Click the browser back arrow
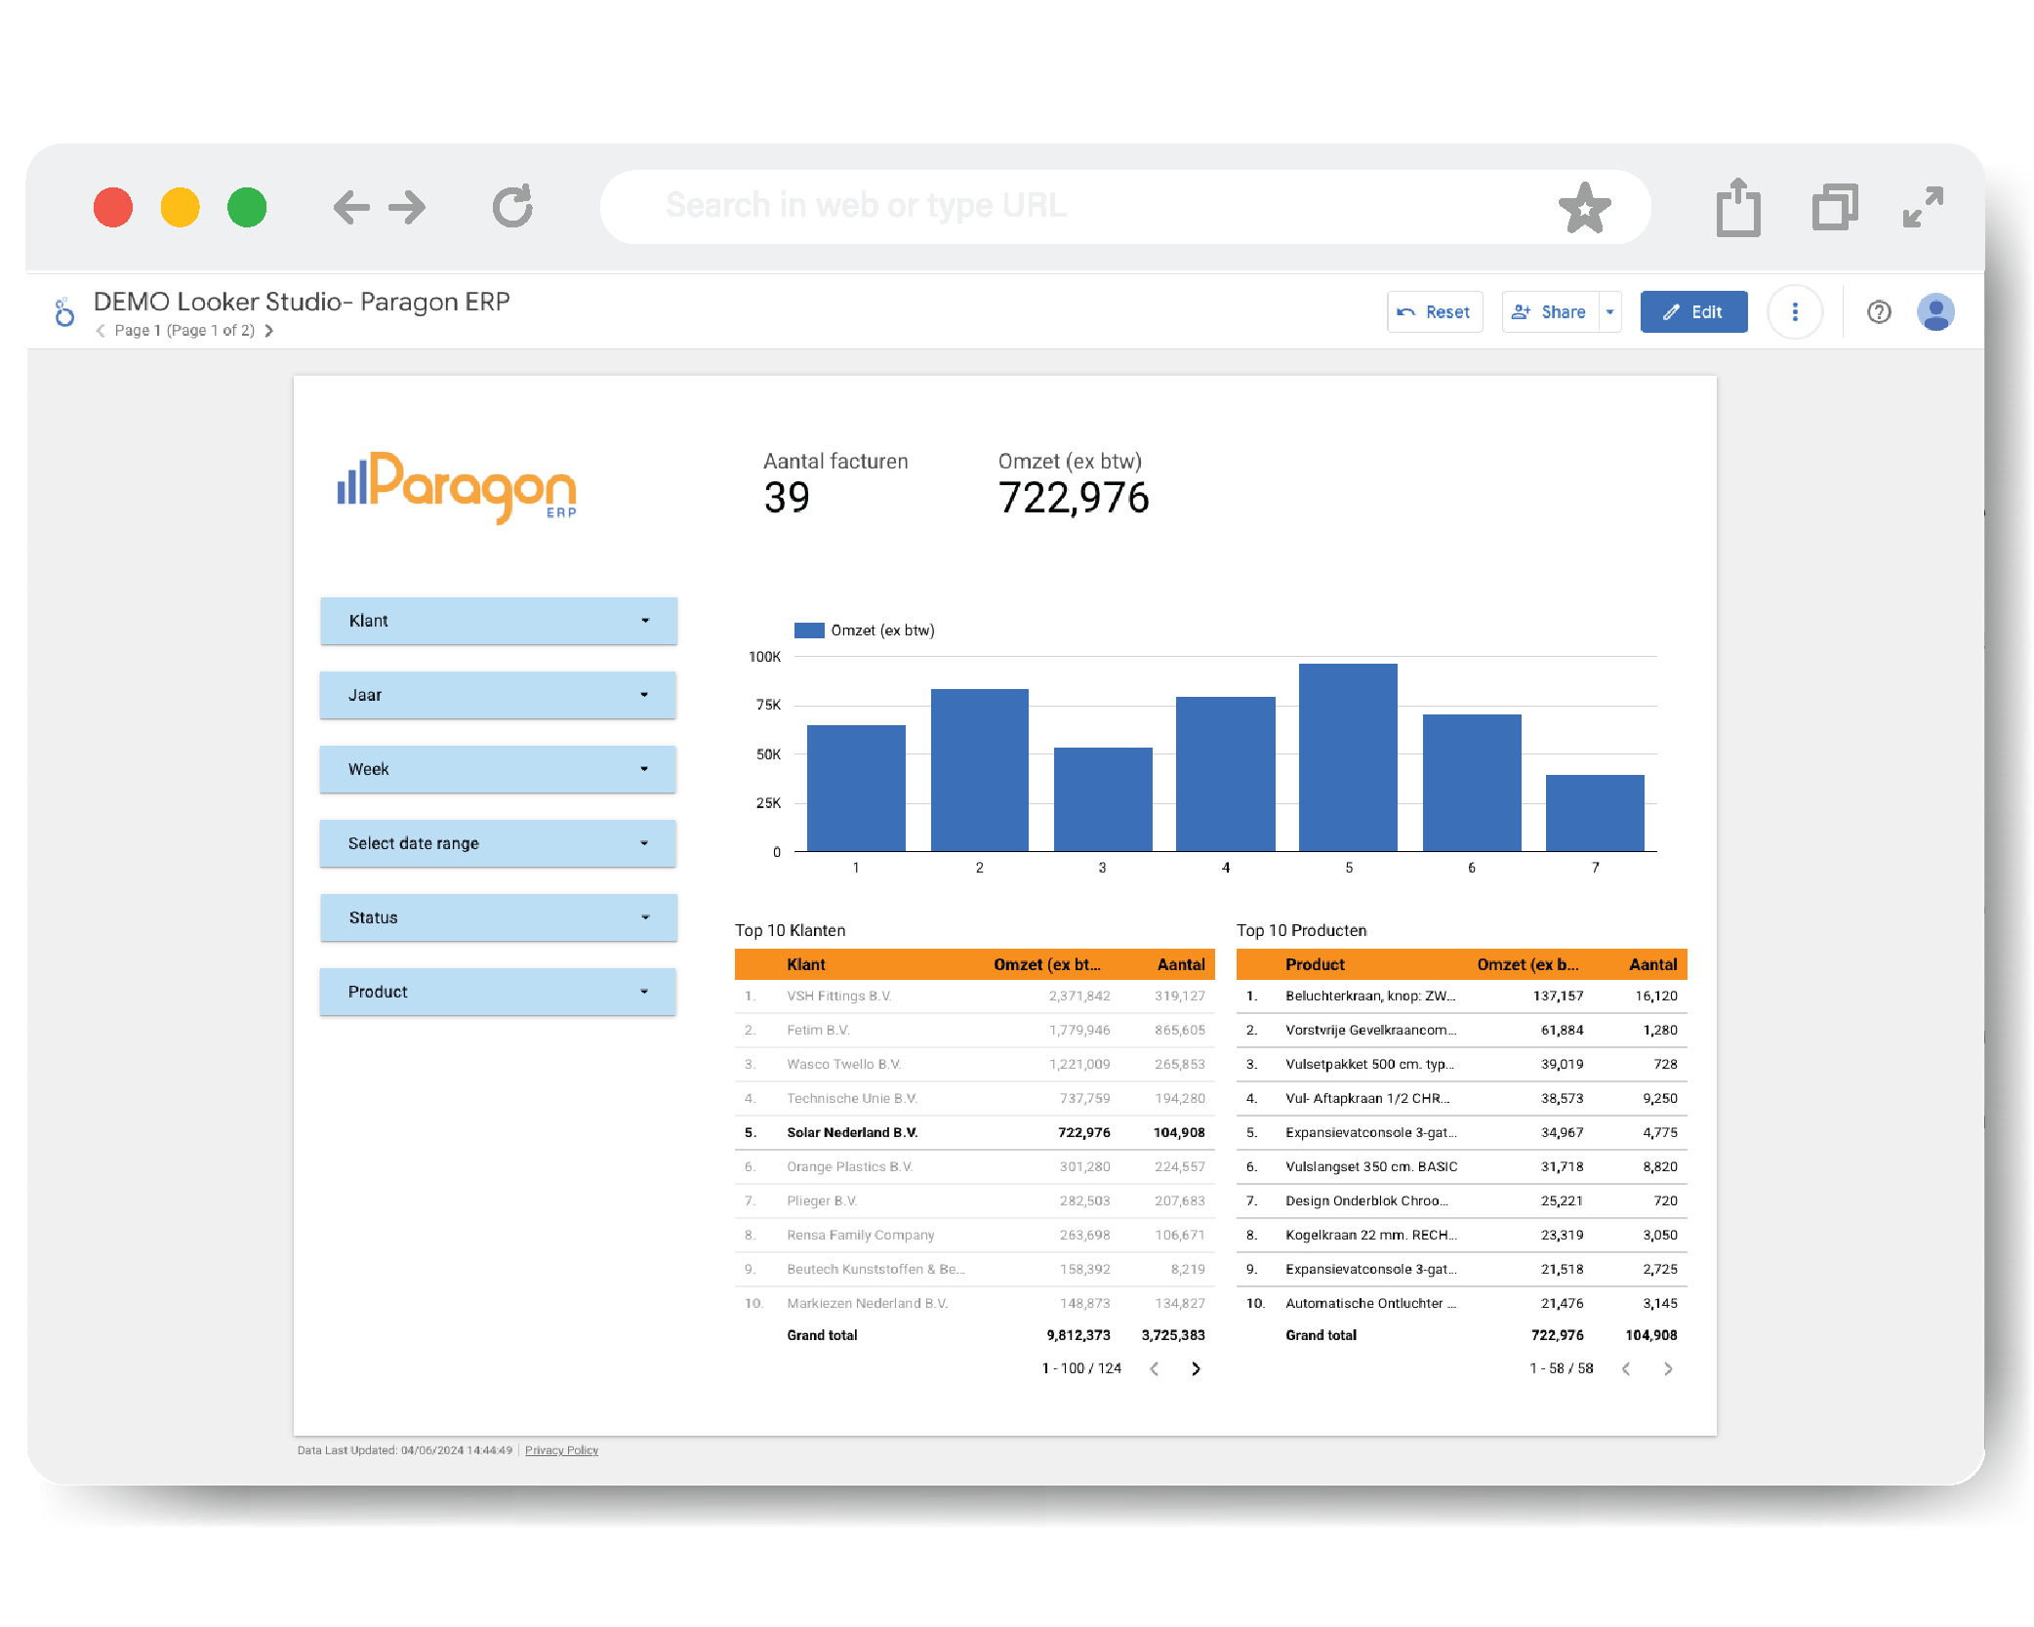The image size is (2034, 1627). 351,207
